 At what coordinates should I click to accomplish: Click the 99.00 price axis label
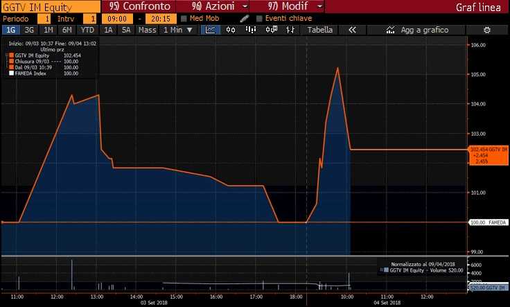pyautogui.click(x=478, y=252)
